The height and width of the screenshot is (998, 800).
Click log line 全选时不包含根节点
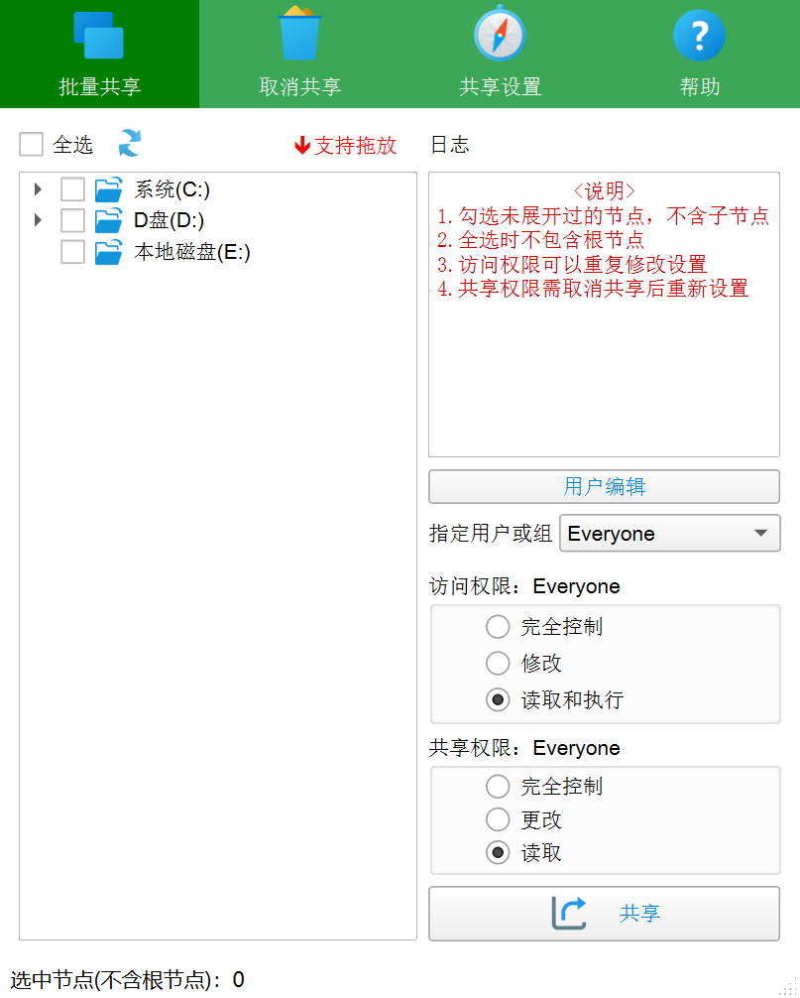(x=540, y=240)
